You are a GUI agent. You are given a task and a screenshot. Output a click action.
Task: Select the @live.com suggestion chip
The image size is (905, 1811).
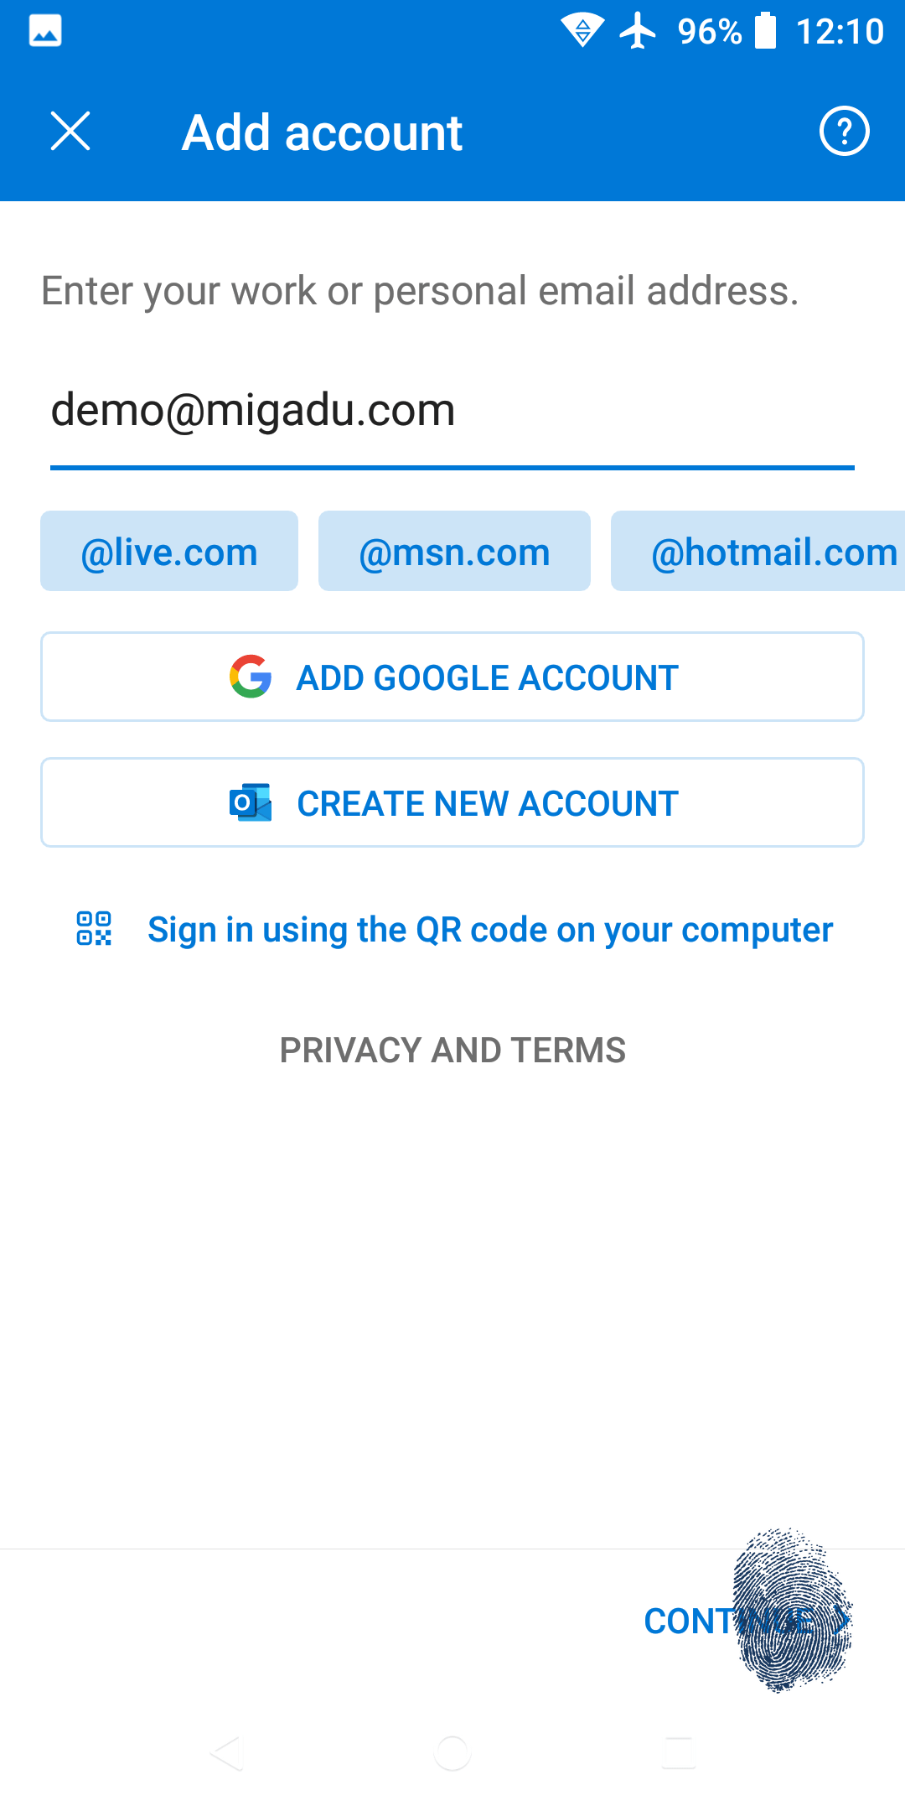(169, 551)
